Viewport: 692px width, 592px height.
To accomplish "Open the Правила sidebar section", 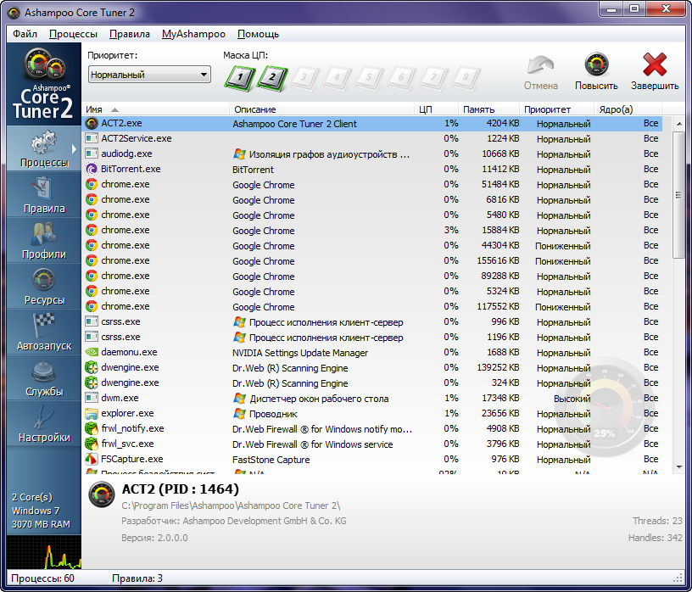I will point(44,195).
